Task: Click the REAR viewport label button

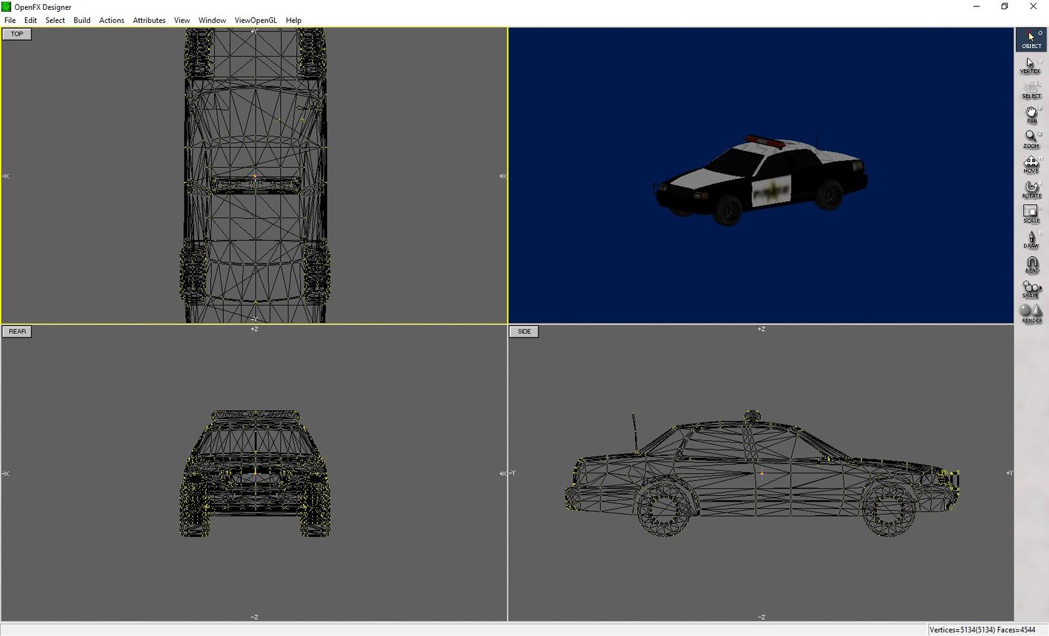Action: (17, 331)
